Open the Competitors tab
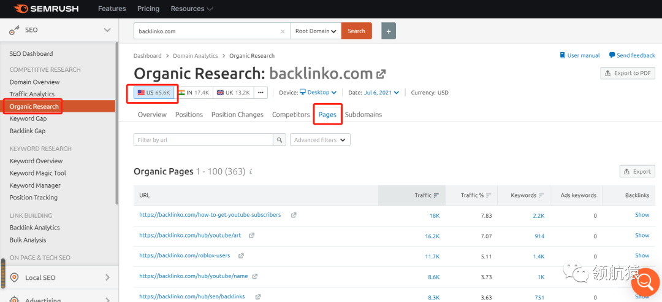This screenshot has height=302, width=662. (291, 115)
